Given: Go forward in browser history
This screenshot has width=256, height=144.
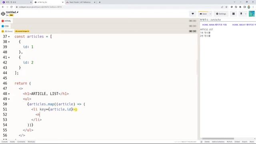Looking at the screenshot, I should point(7,7).
